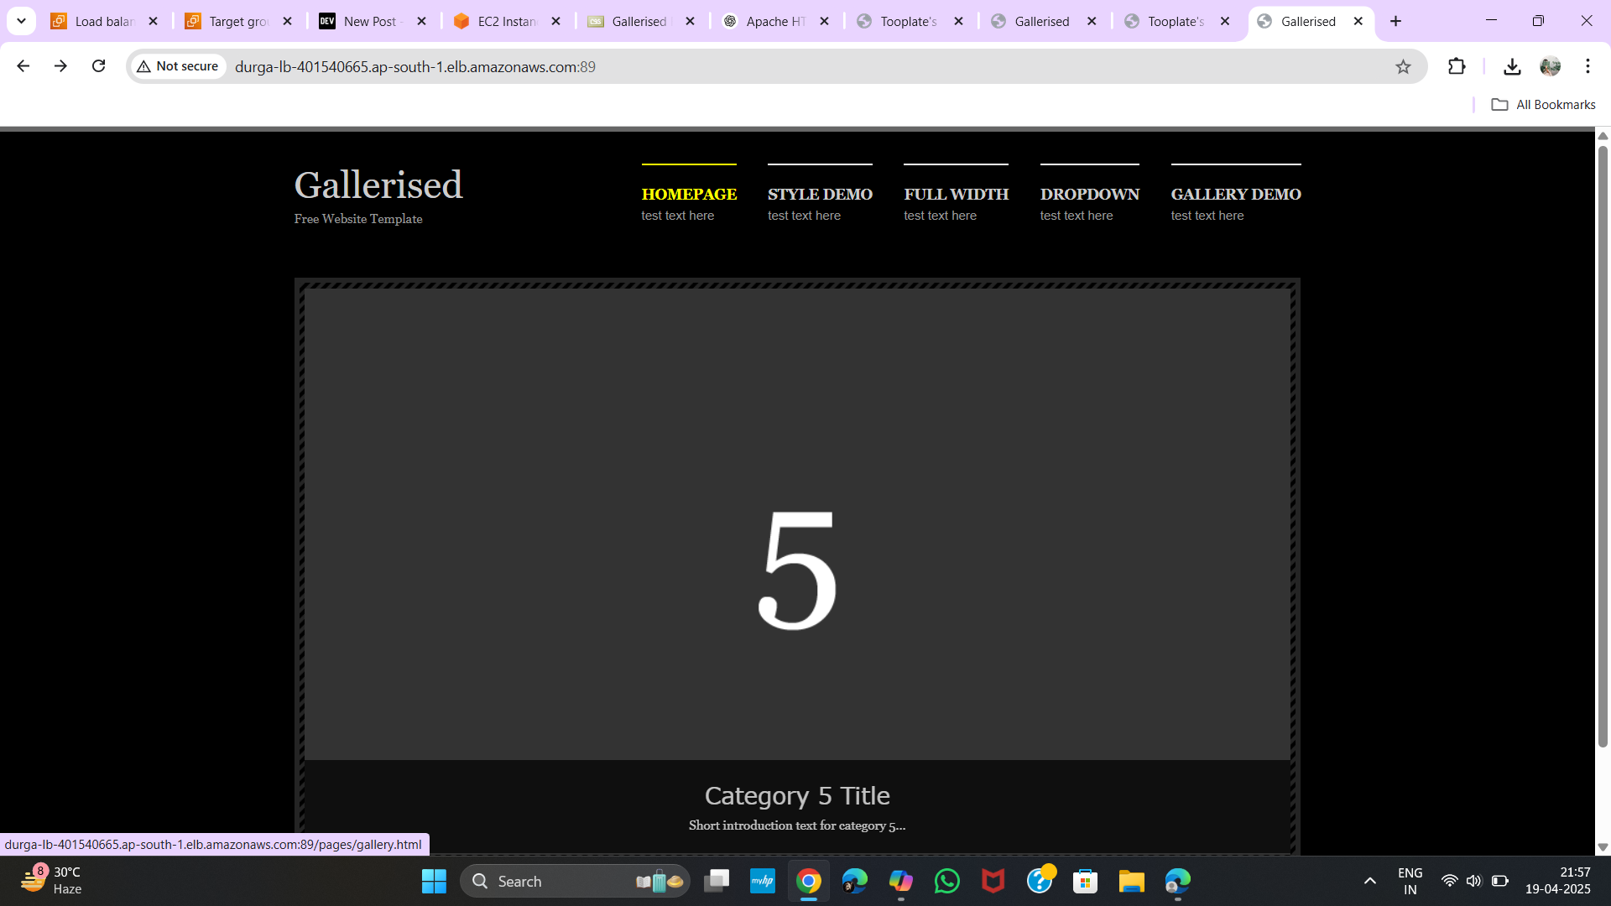Close the active Gallerised tab

1358,21
